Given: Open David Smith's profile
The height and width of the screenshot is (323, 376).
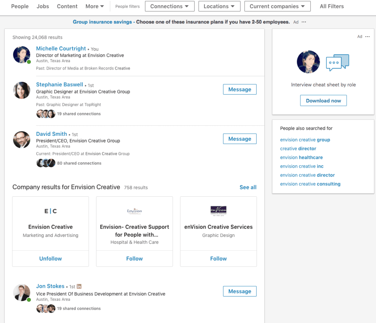Looking at the screenshot, I should pyautogui.click(x=51, y=134).
